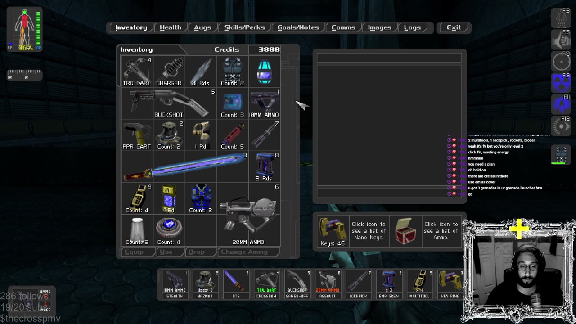576x324 pixels.
Task: Click the ammo crate icon
Action: (405, 231)
